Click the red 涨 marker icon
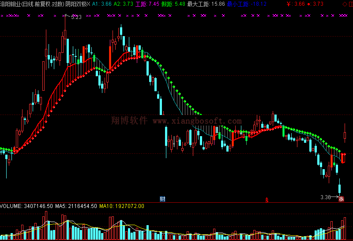 [x=341, y=199]
